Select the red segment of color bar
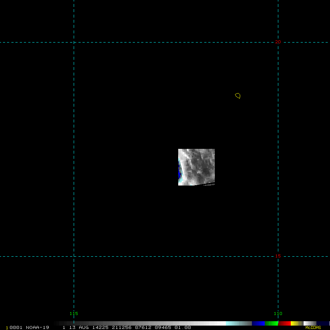 point(284,323)
